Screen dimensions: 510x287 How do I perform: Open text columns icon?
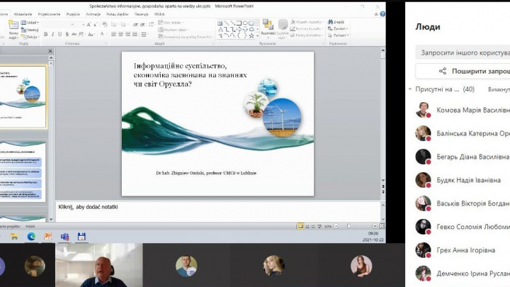point(144,34)
